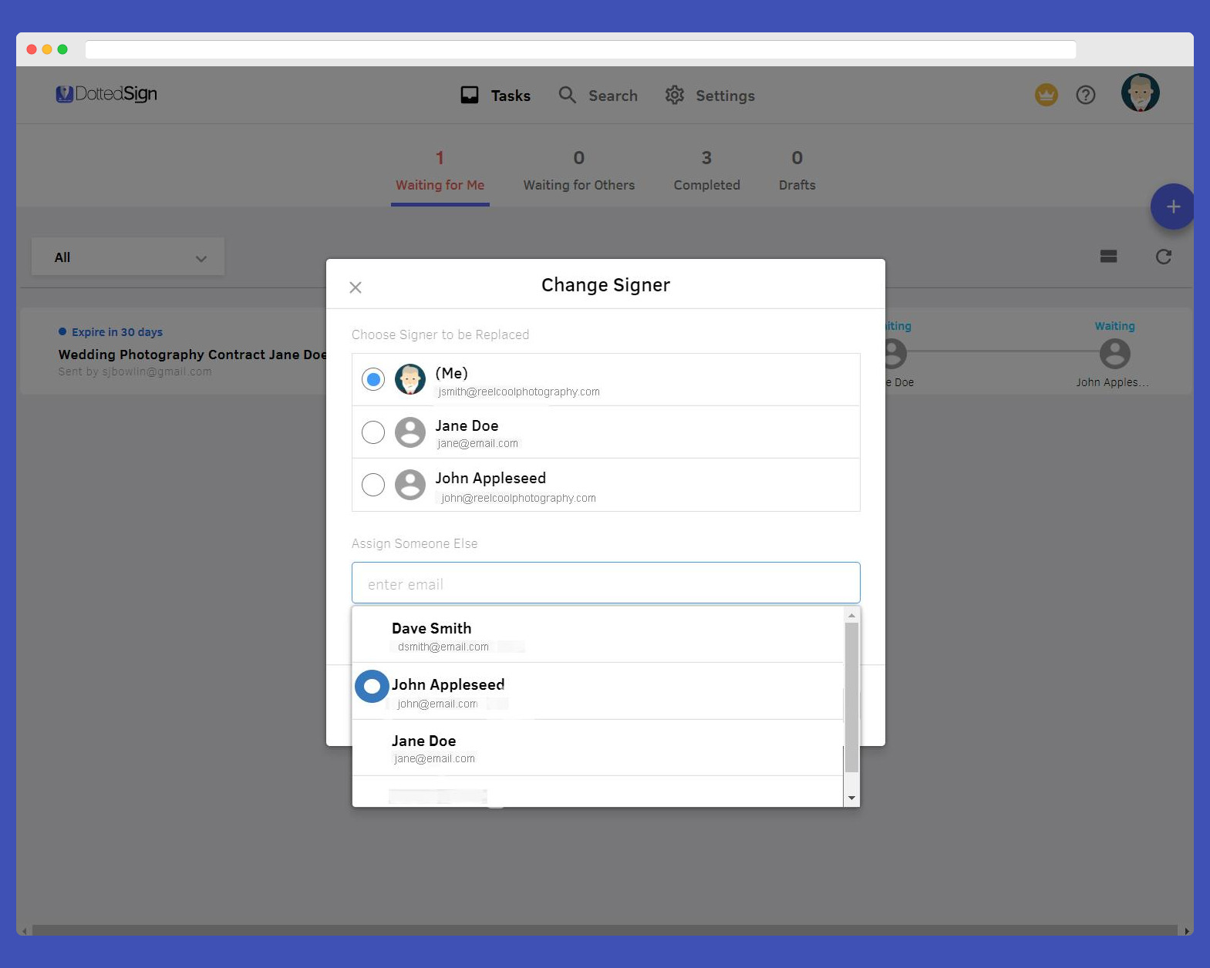Click the user profile avatar
The image size is (1210, 968).
coord(1140,93)
